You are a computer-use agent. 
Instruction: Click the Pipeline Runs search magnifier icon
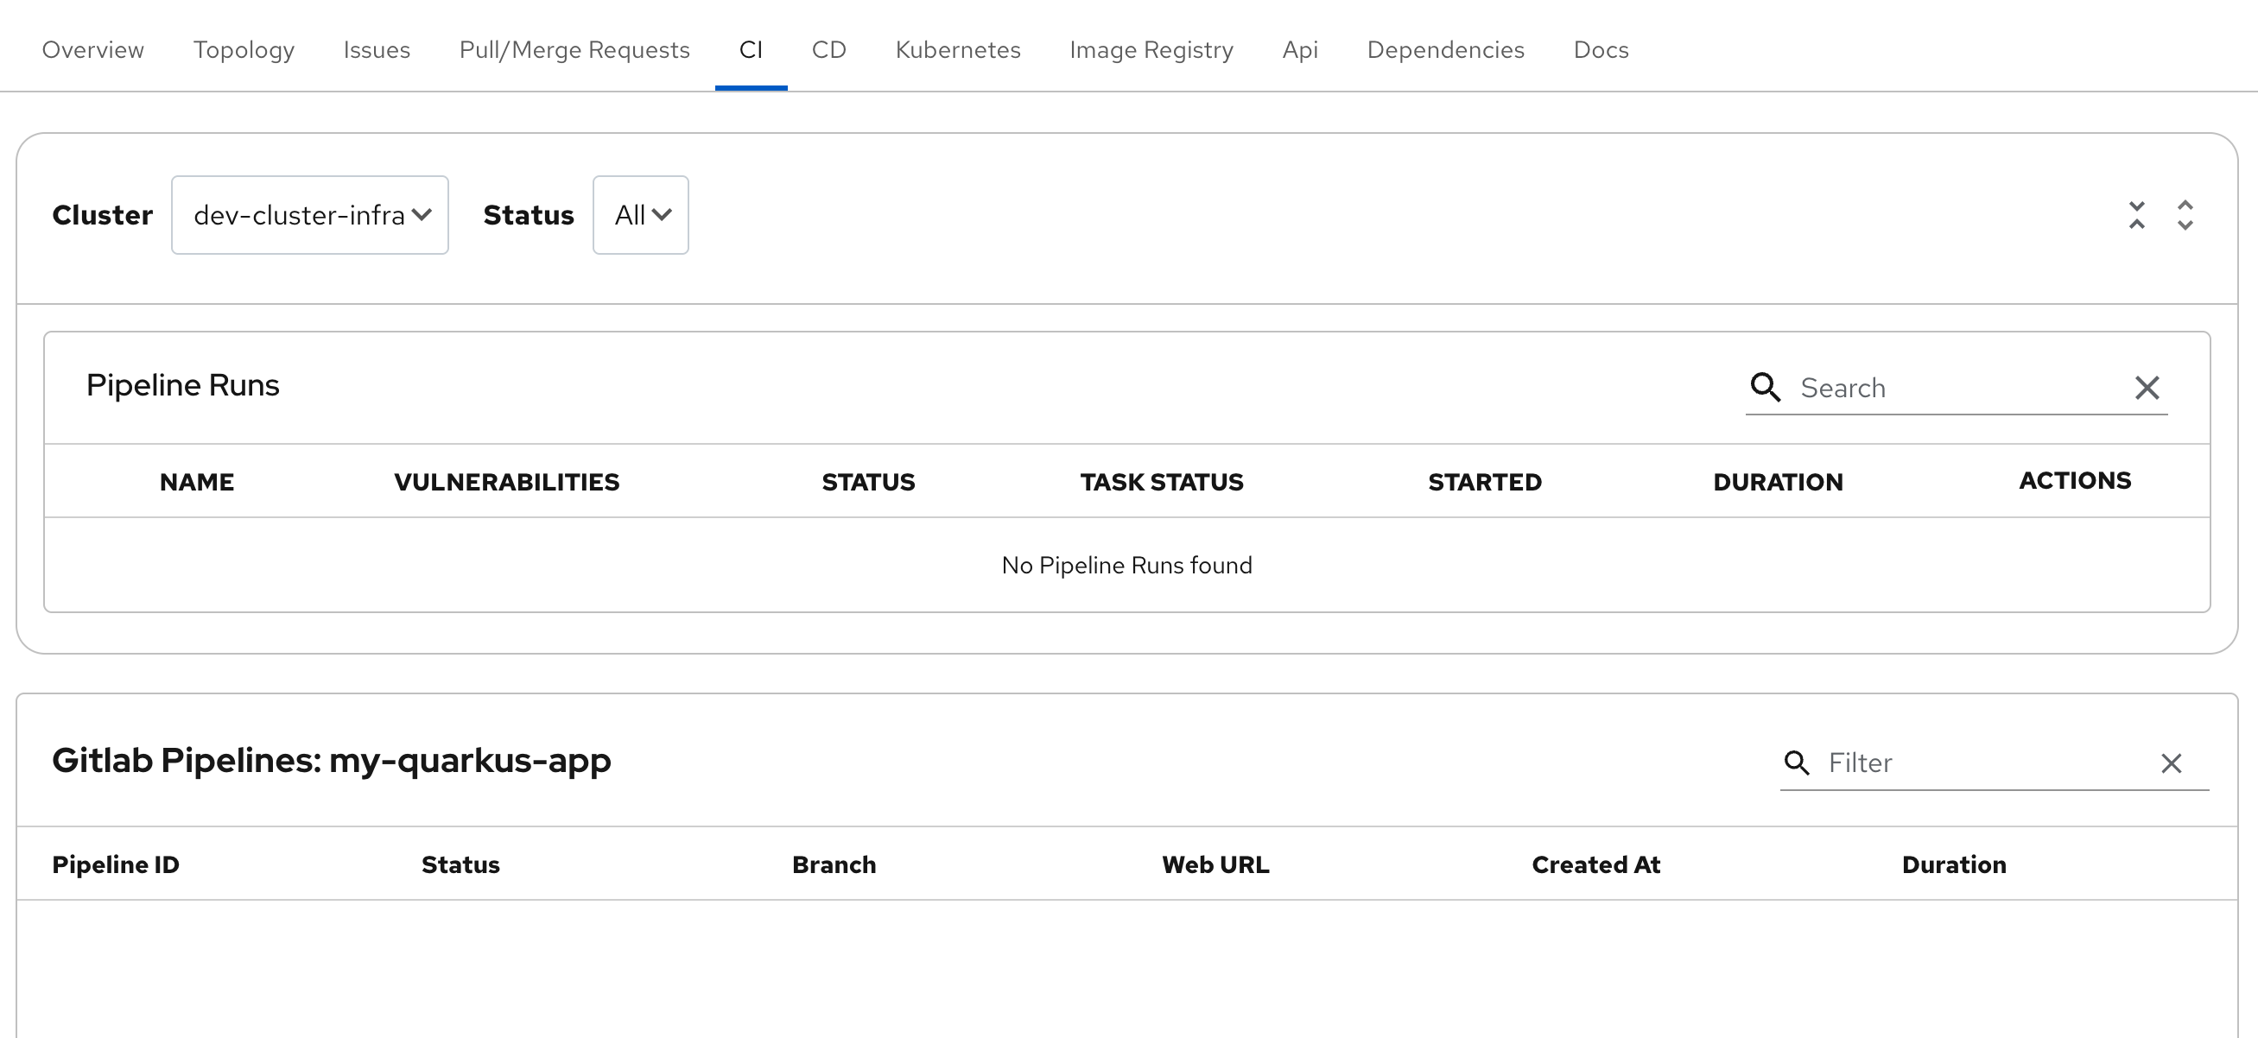(1765, 387)
